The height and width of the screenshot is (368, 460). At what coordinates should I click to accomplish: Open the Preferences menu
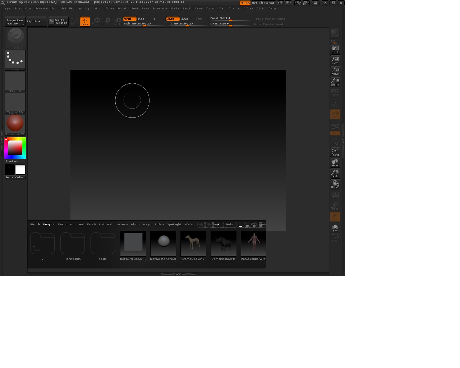[160, 9]
